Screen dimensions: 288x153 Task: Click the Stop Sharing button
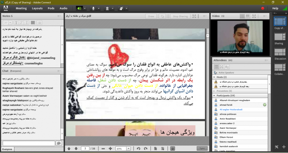click(180, 16)
